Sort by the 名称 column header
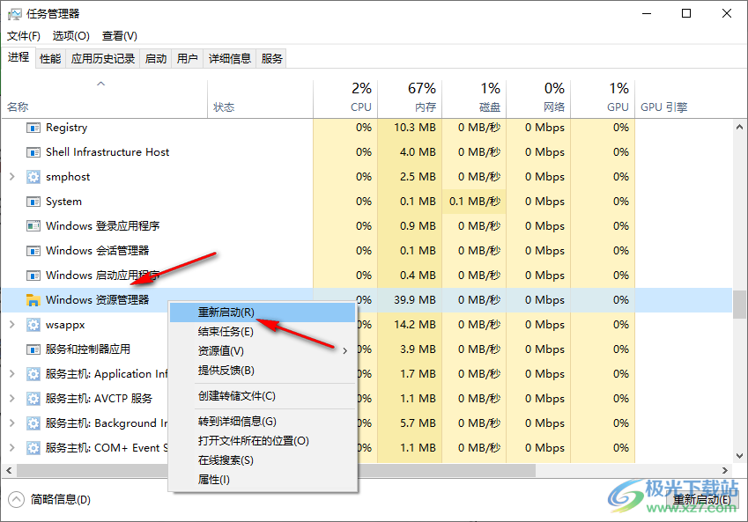Viewport: 748px width, 522px height. [x=104, y=99]
